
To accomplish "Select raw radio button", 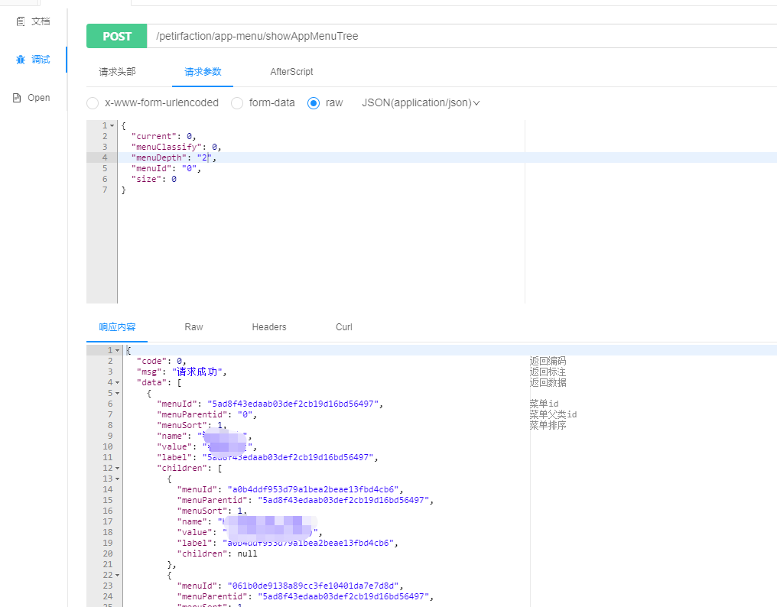I will pos(314,103).
